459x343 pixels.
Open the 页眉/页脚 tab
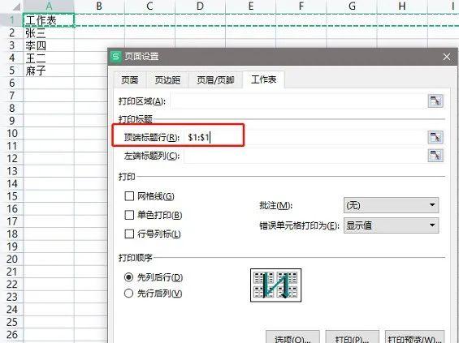point(215,79)
